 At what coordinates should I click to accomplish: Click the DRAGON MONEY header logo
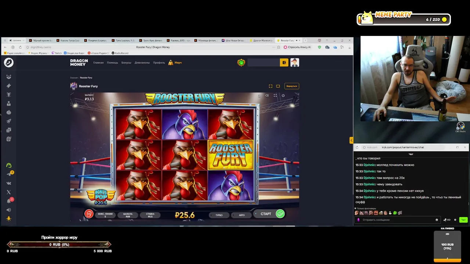[79, 63]
